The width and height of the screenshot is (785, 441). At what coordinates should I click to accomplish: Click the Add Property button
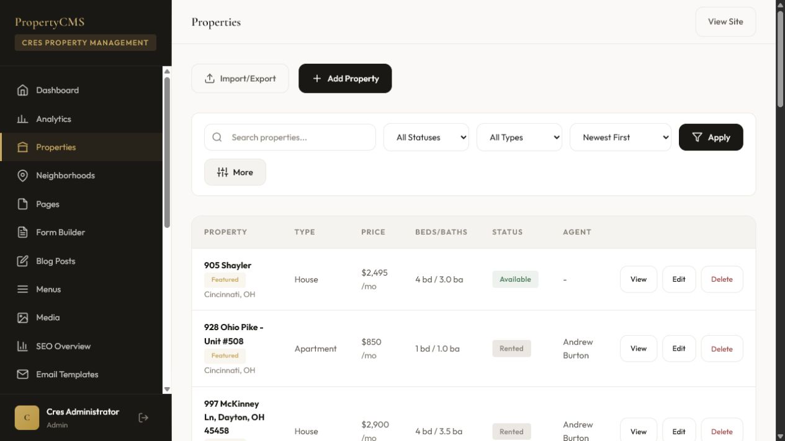coord(345,79)
